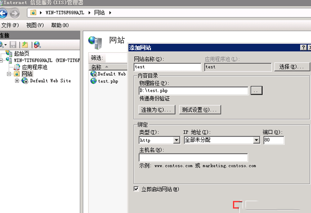Select the 起始页 icon in tree
Viewport: 311px width, 213px height.
9,53
